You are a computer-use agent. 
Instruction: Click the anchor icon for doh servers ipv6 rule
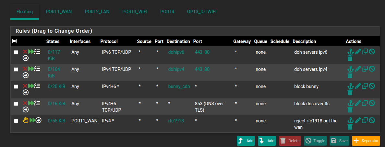tap(350, 51)
